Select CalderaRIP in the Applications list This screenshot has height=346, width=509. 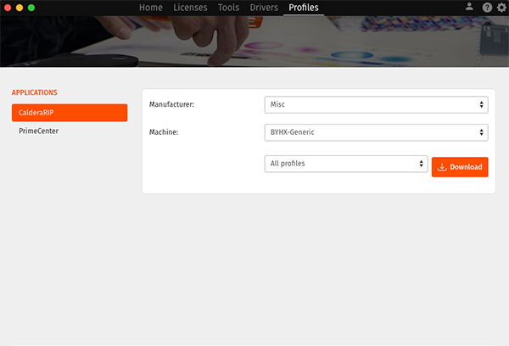[x=70, y=113]
